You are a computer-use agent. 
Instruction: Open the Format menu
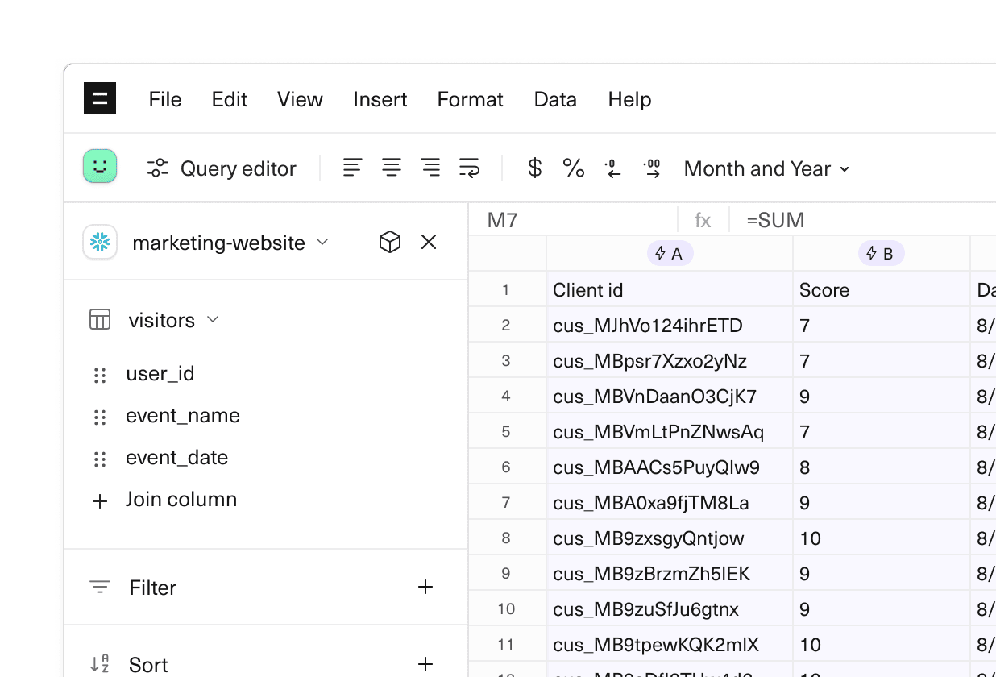point(470,99)
